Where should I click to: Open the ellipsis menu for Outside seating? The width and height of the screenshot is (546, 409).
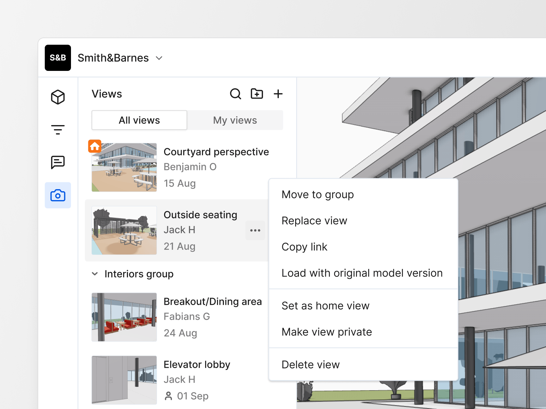pyautogui.click(x=255, y=230)
